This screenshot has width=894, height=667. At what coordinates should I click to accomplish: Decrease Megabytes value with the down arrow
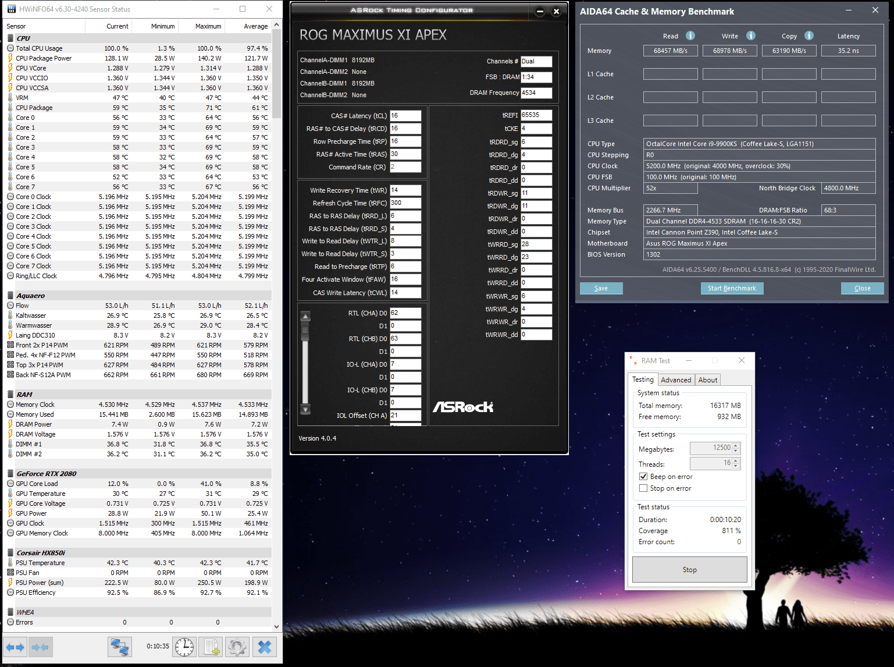coord(736,451)
